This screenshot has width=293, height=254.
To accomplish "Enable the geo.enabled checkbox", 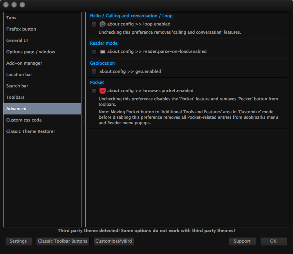I will (94, 71).
